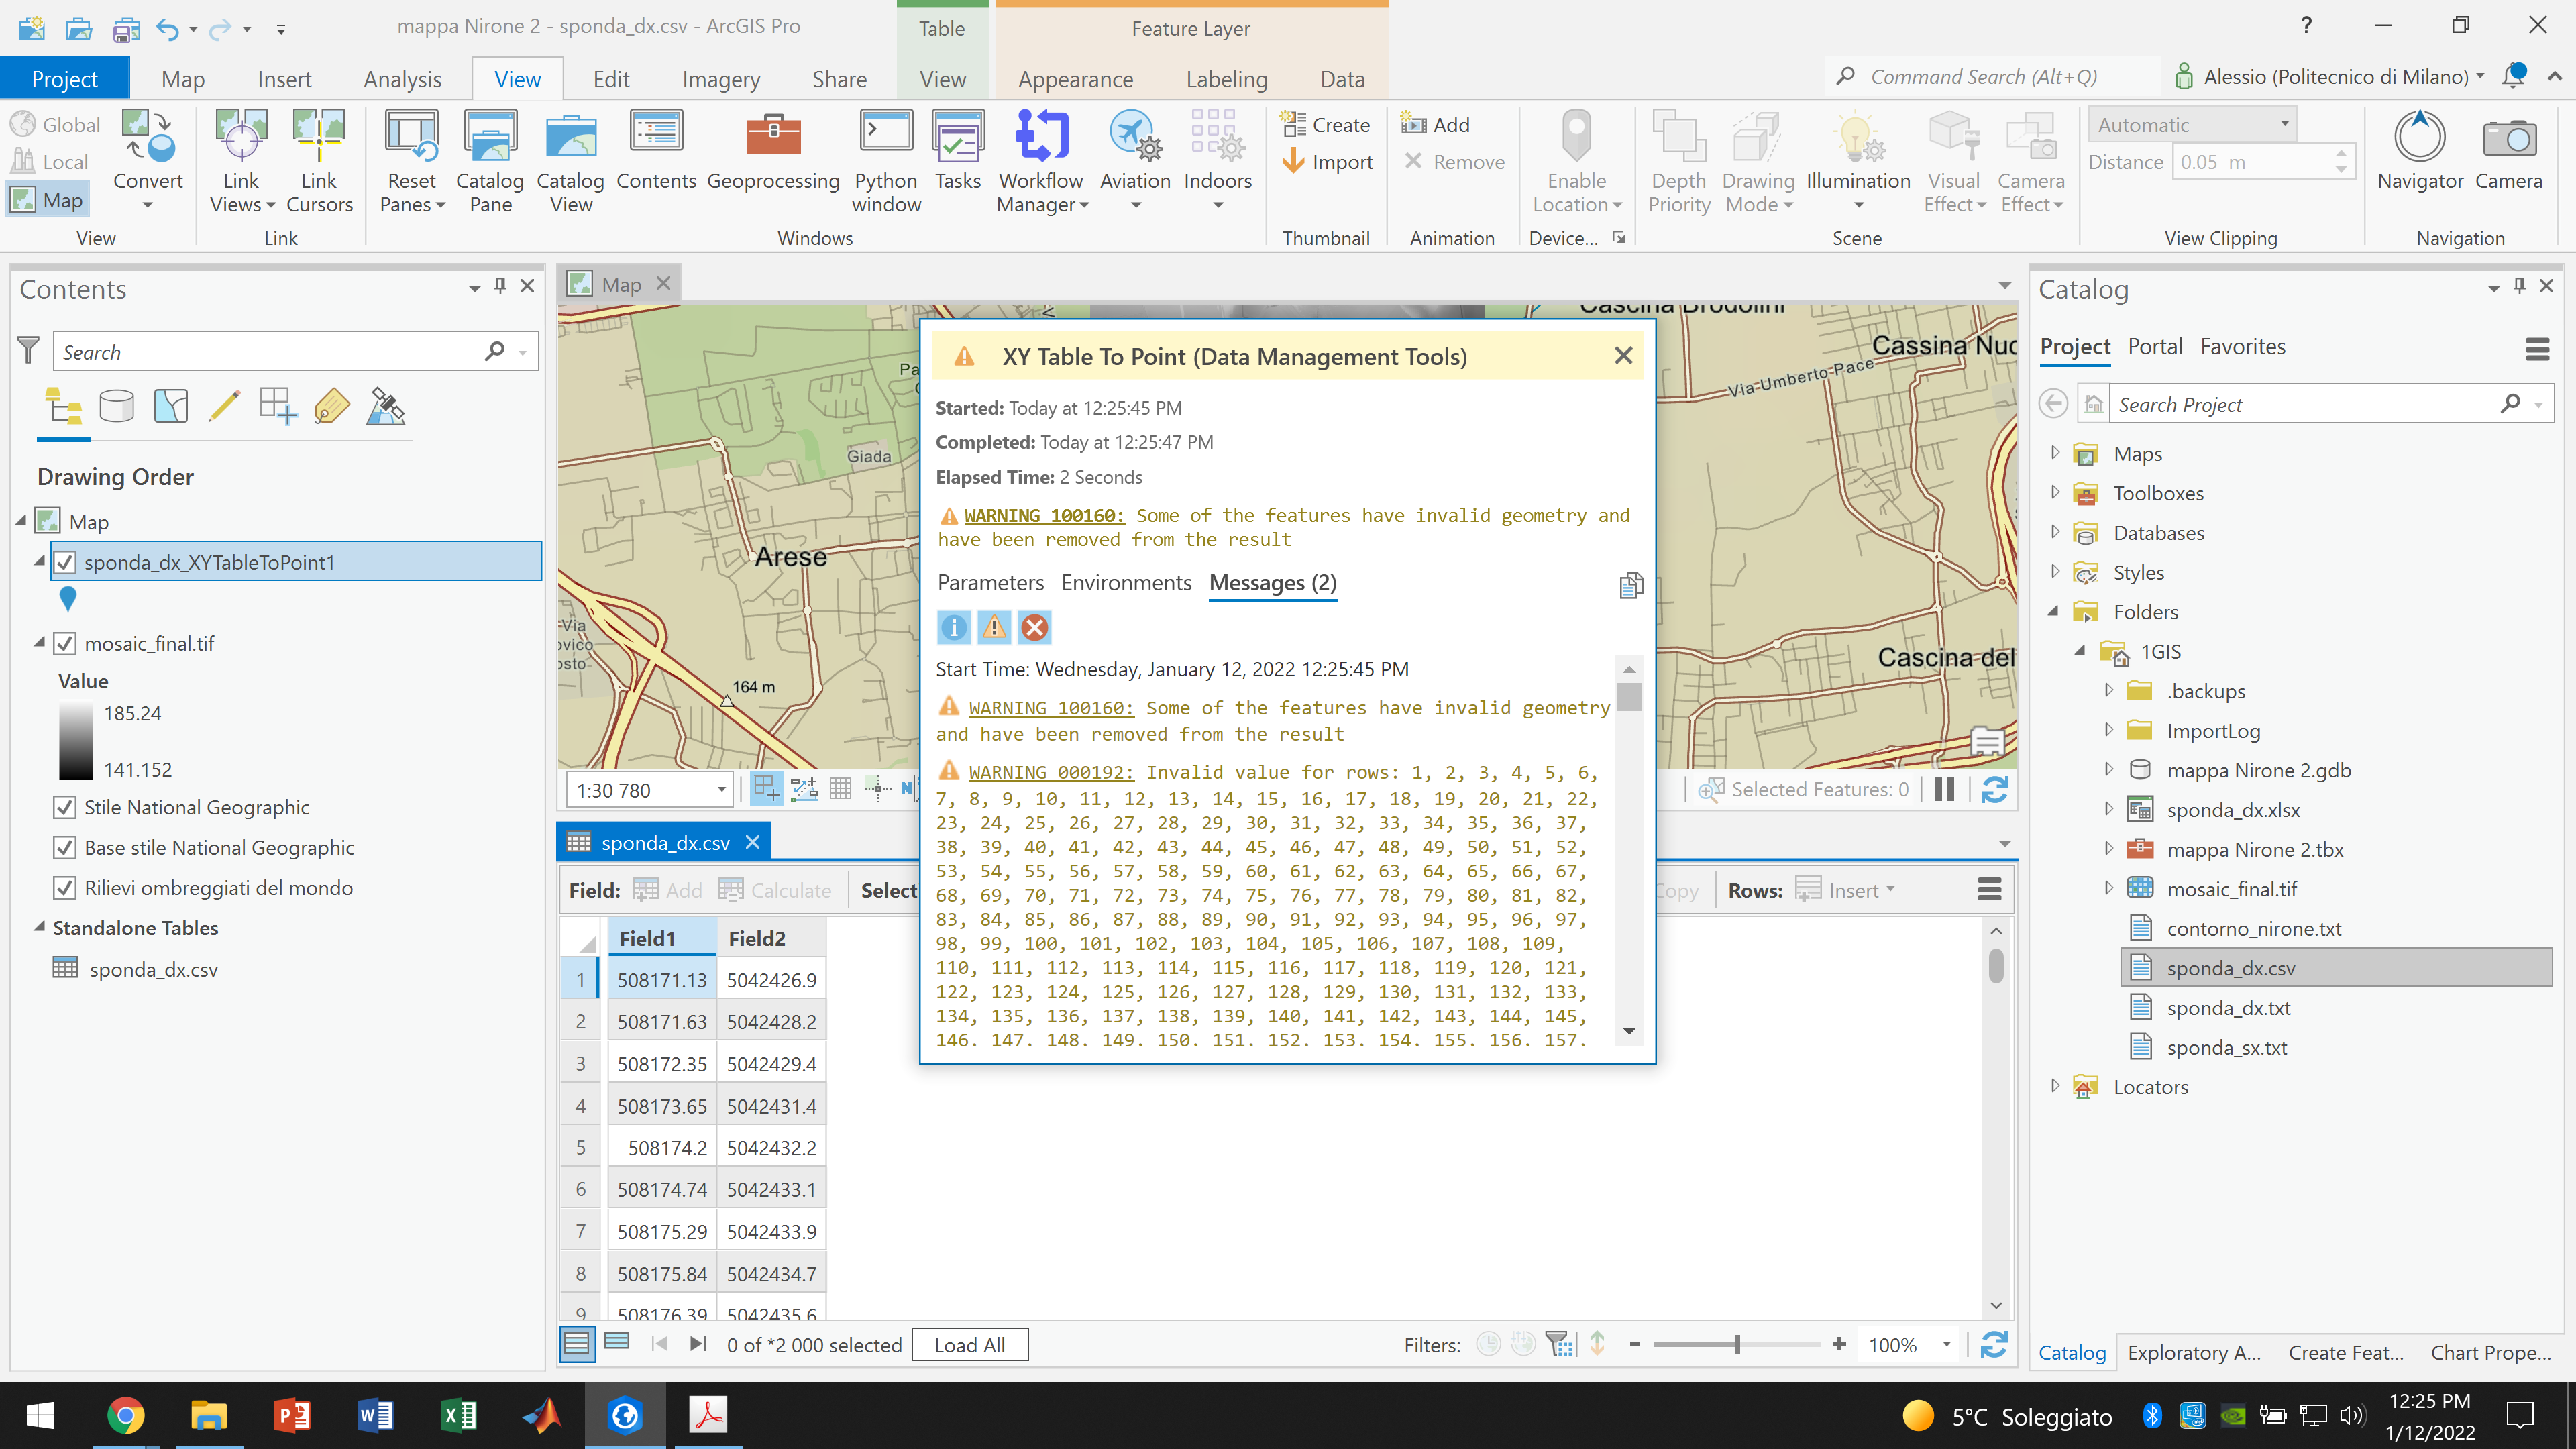2576x1449 pixels.
Task: Switch to the Analysis ribbon tab
Action: 402,79
